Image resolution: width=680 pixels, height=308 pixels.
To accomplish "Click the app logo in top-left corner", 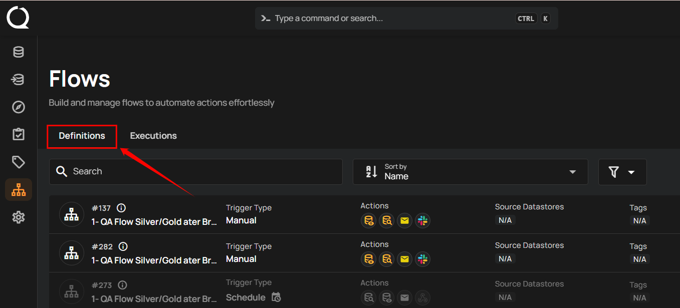I will tap(18, 18).
